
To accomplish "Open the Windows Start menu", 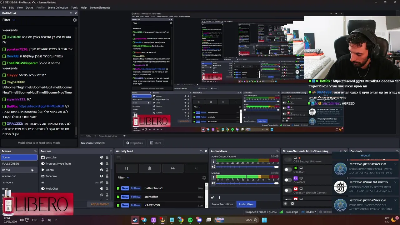I will (x=264, y=220).
